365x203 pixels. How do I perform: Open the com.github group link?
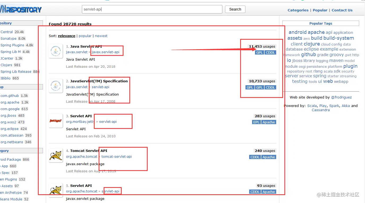(10, 96)
